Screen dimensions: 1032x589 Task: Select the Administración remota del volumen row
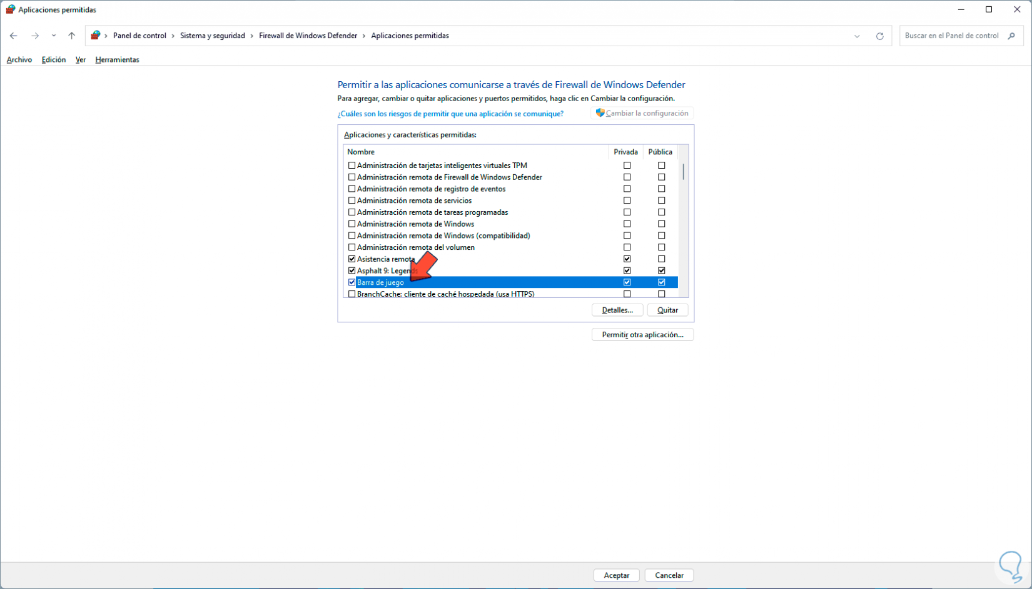511,247
